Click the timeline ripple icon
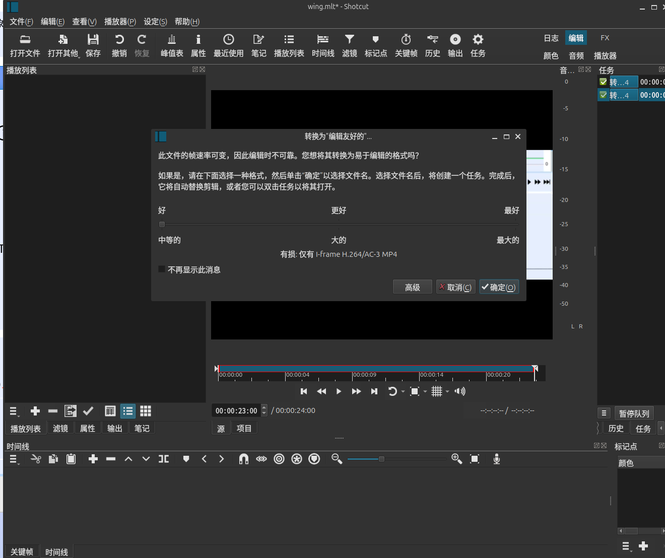The width and height of the screenshot is (665, 558). point(279,459)
